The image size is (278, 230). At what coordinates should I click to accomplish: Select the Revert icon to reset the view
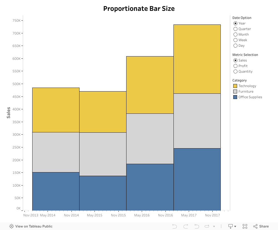[x=197, y=226]
